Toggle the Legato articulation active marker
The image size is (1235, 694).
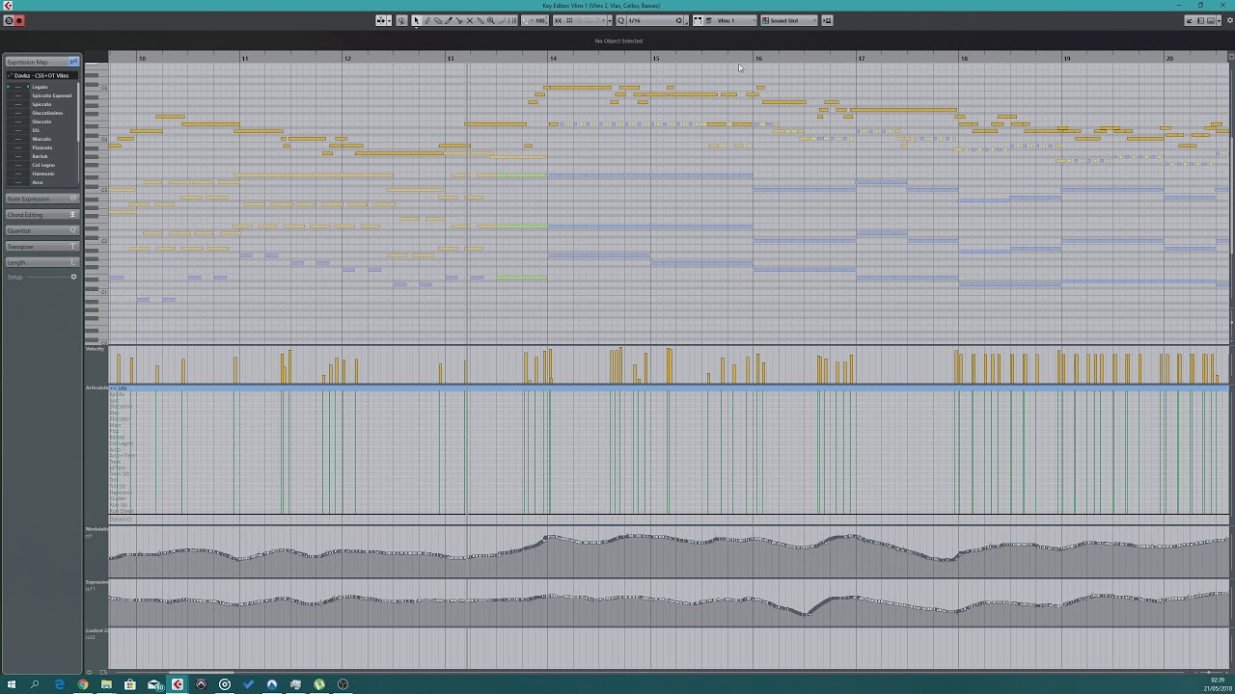tap(8, 87)
